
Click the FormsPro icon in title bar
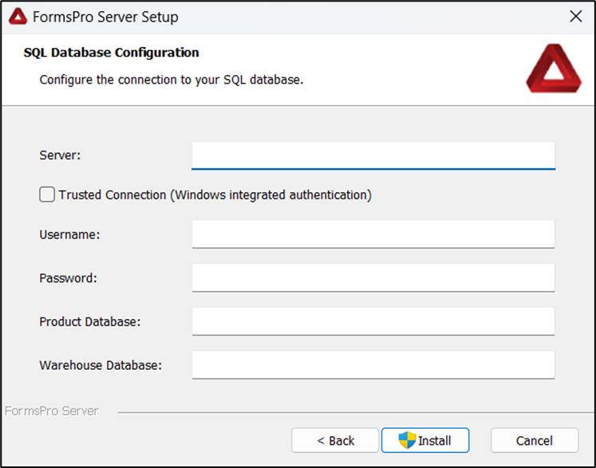pos(17,17)
